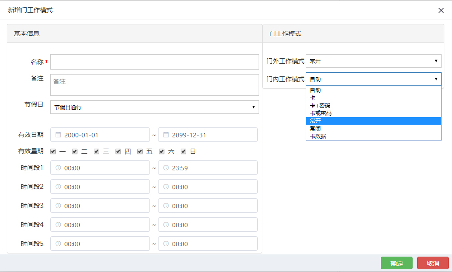Click clock icon in 时间段1 start time
Image resolution: width=452 pixels, height=272 pixels.
point(58,168)
